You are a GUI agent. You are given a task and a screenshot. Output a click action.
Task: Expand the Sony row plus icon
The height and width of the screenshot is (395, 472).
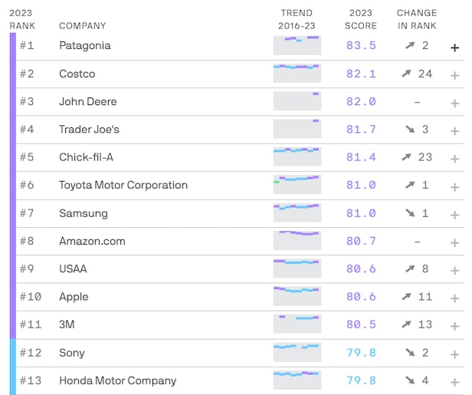454,354
